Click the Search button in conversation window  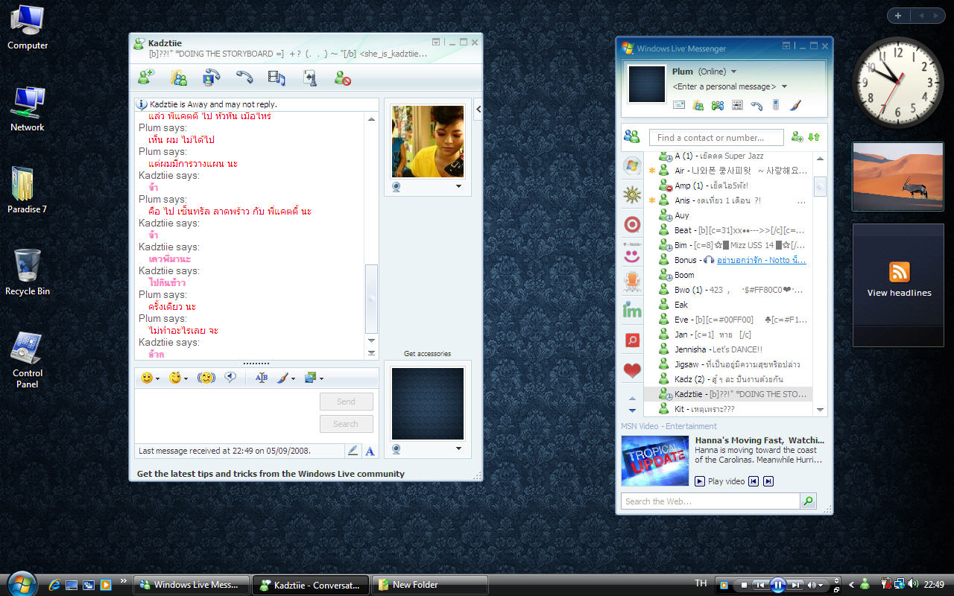click(x=346, y=424)
